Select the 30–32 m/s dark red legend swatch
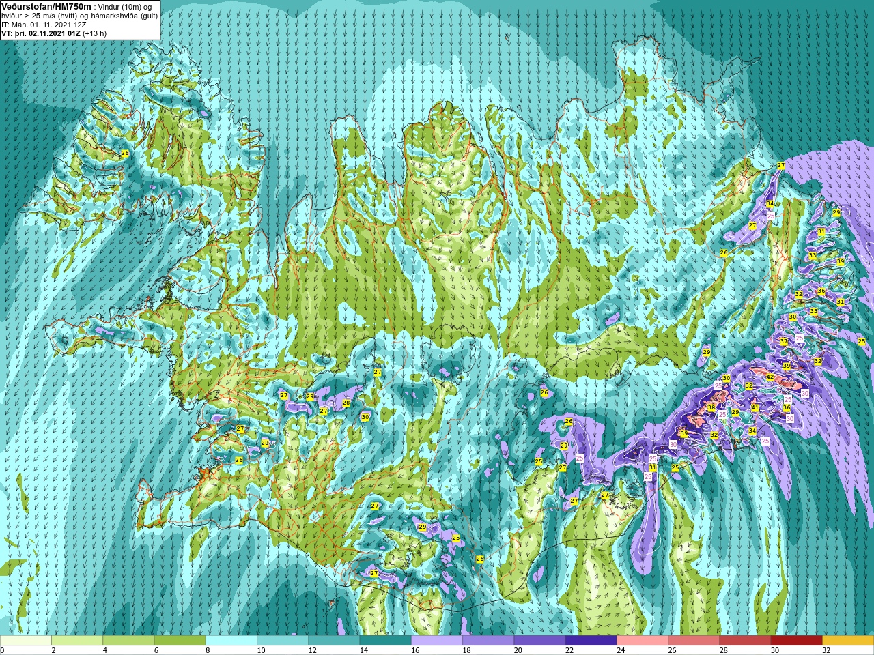 [x=797, y=641]
